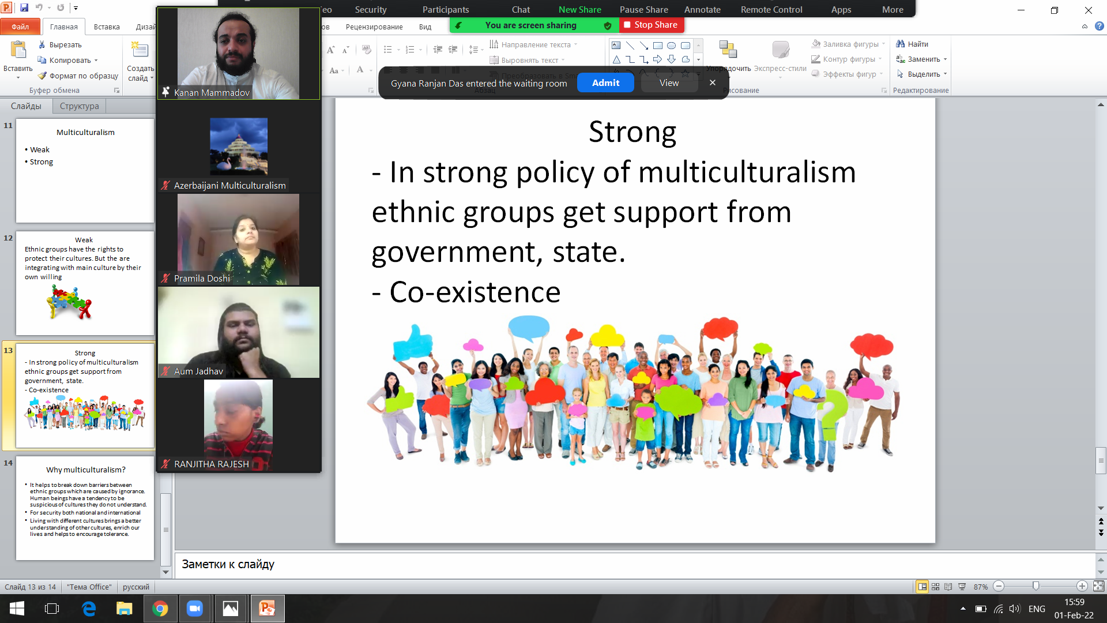Admit Gyana Ranjan Das from waiting room

click(605, 83)
